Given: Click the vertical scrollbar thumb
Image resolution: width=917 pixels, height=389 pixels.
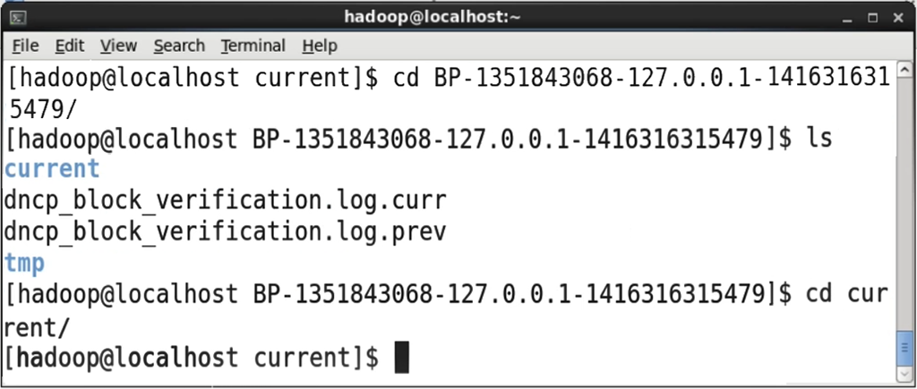Looking at the screenshot, I should click(x=904, y=348).
